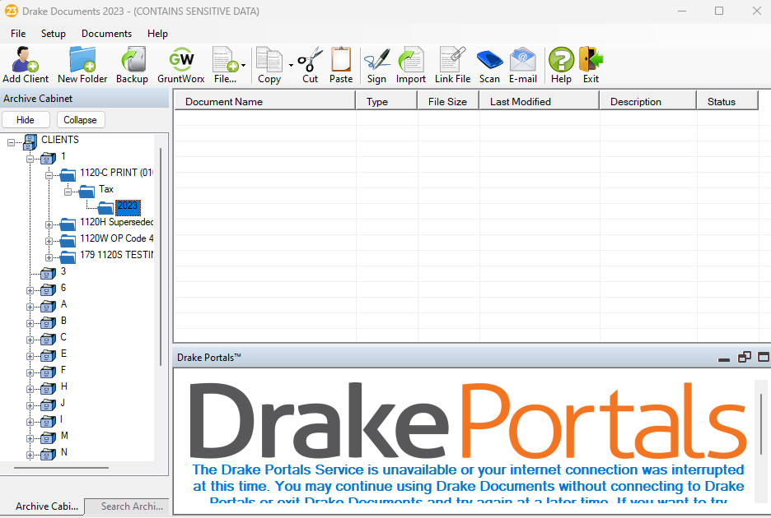
Task: Open the File... dropdown arrow
Action: 243,65
